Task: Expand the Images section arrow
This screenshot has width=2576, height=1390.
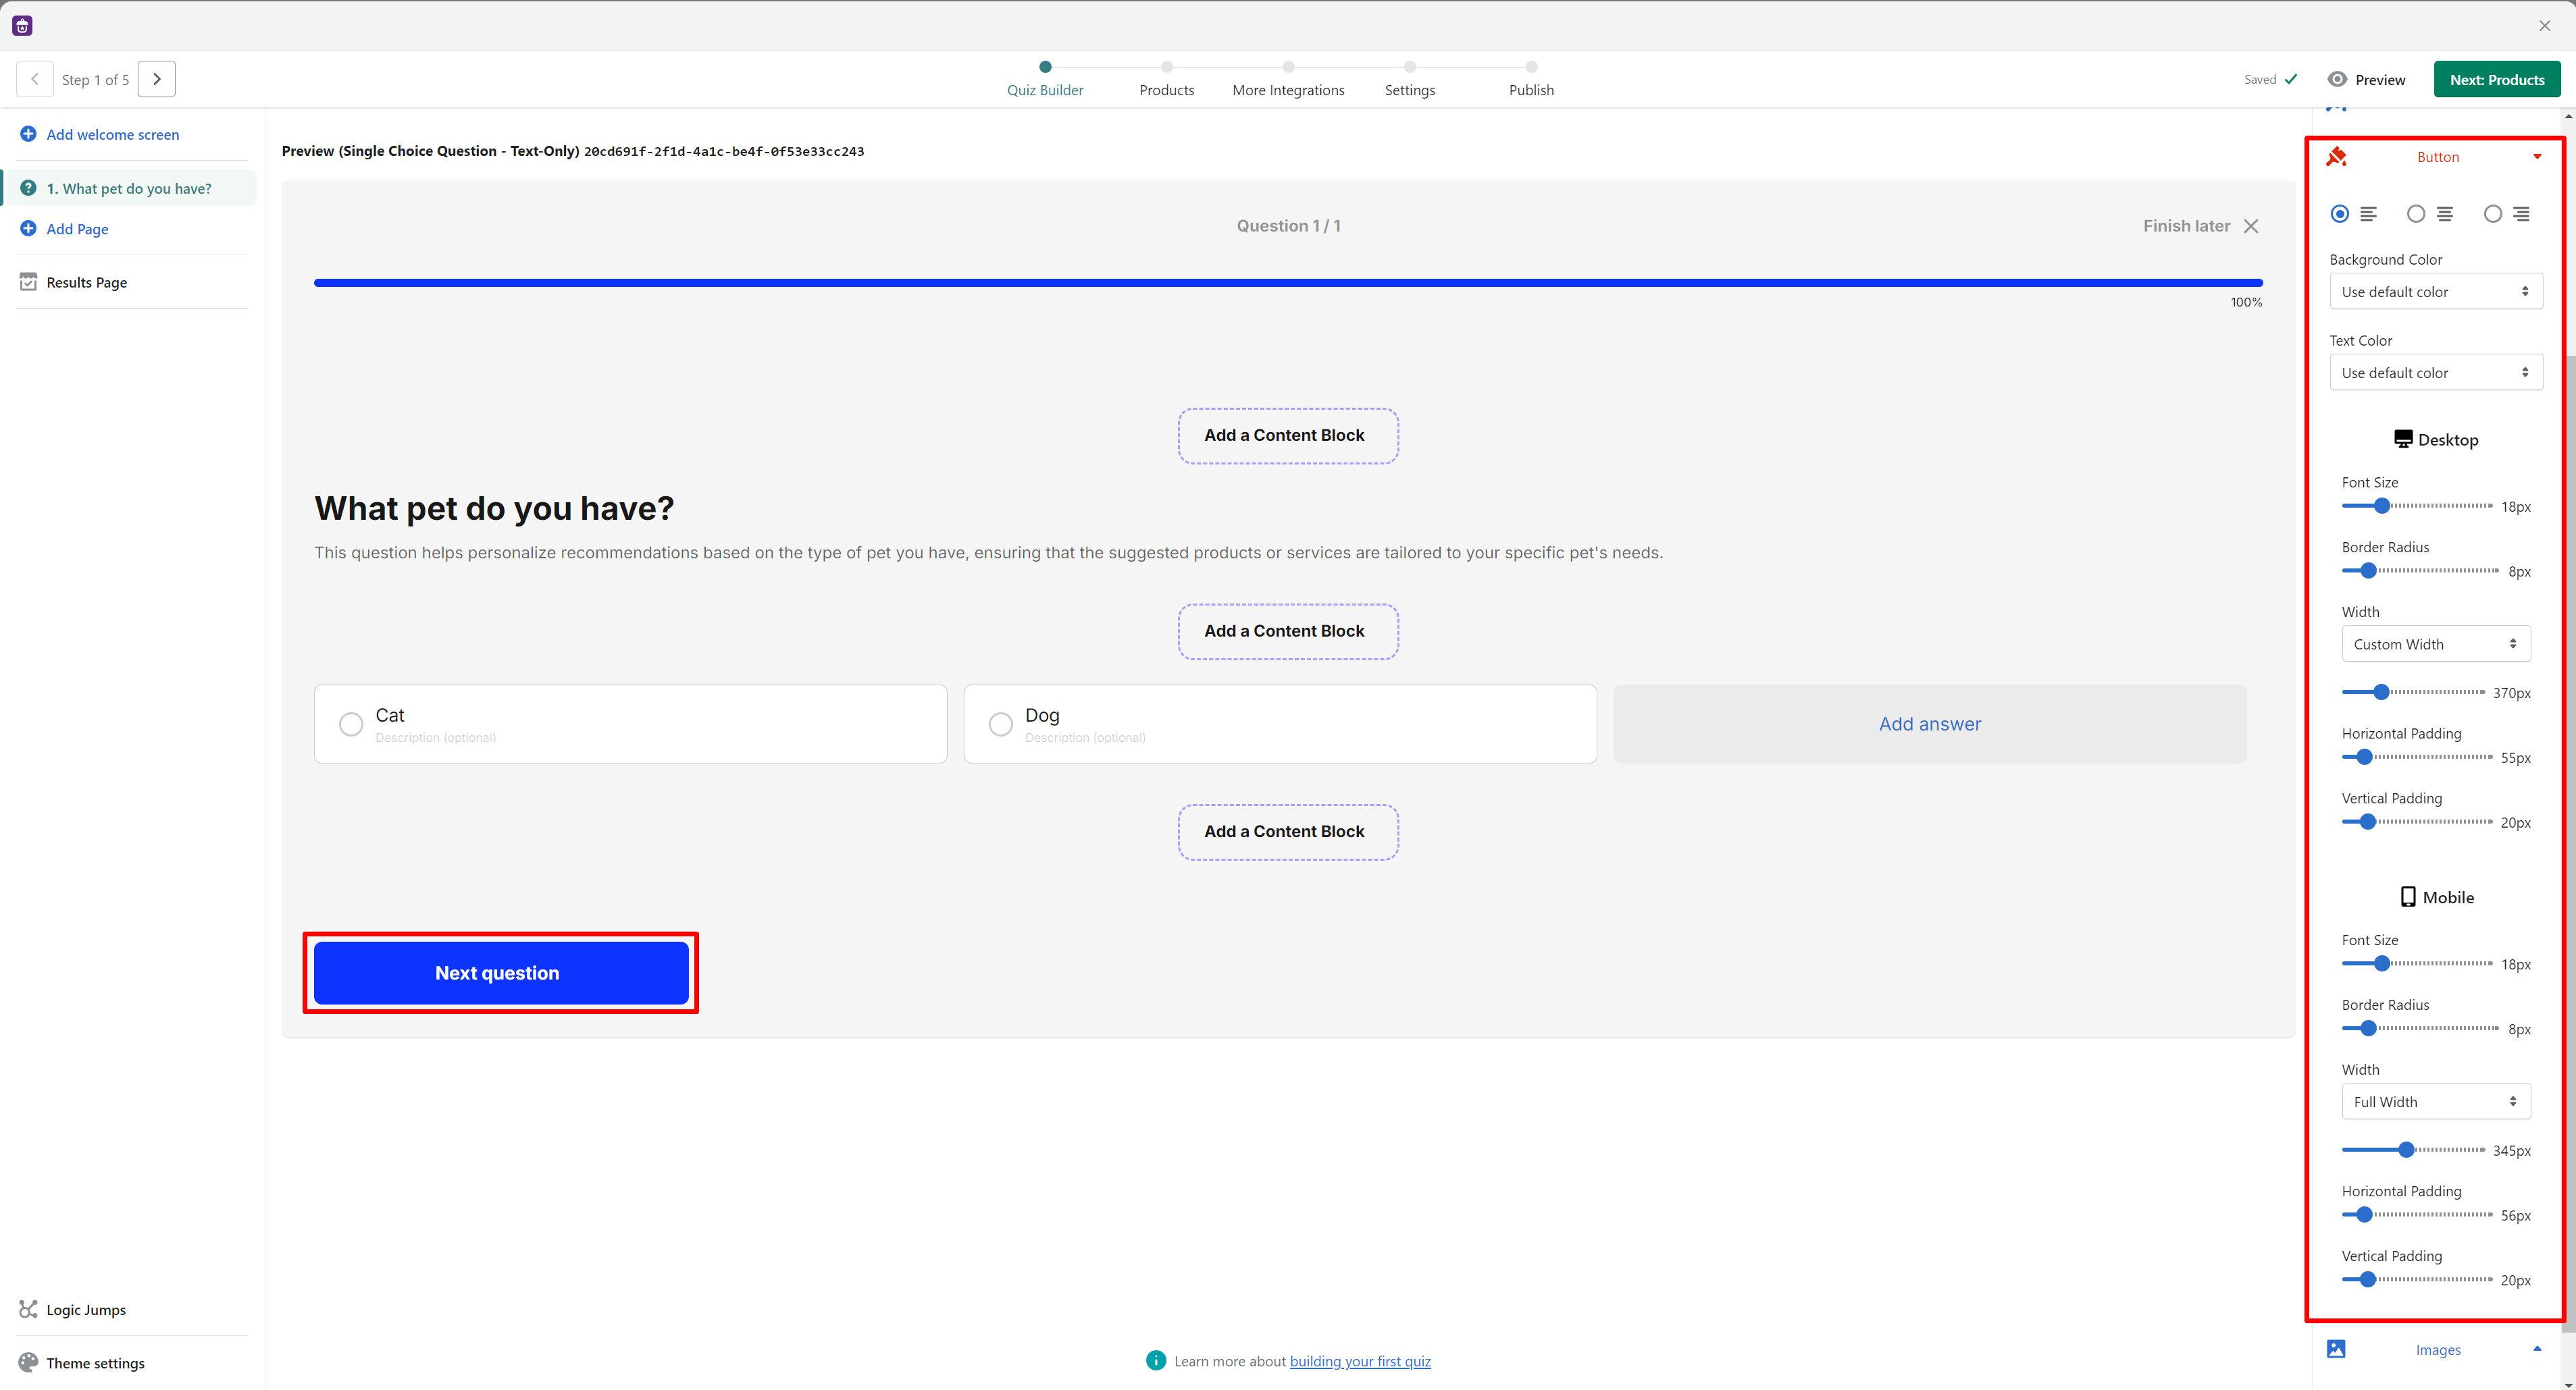Action: (x=2537, y=1349)
